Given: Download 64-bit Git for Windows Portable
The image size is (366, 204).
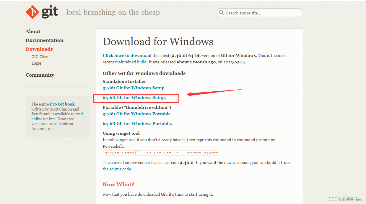Looking at the screenshot, I should tap(137, 124).
